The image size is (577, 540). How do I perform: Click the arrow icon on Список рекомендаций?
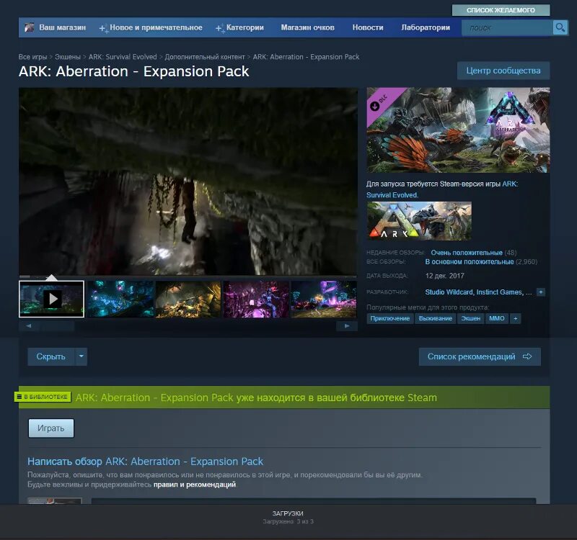click(x=527, y=356)
